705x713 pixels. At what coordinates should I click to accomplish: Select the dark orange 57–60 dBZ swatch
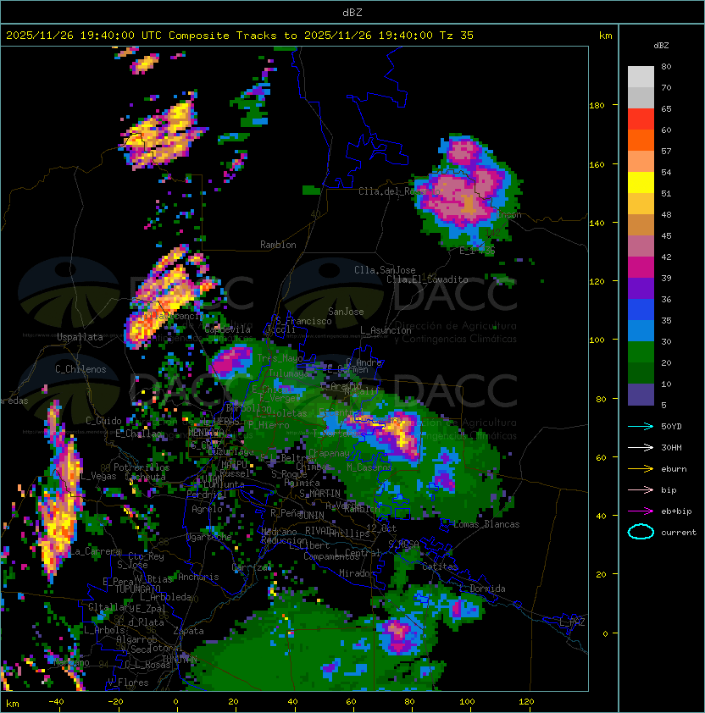(641, 140)
